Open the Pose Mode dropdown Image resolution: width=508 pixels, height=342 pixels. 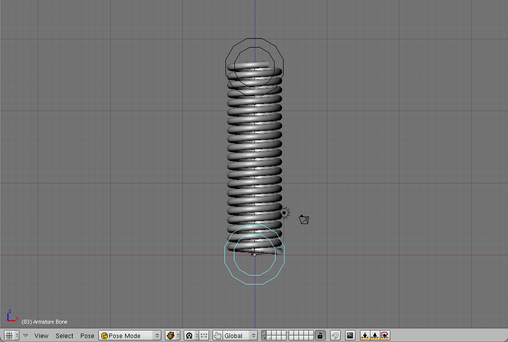[x=130, y=336]
